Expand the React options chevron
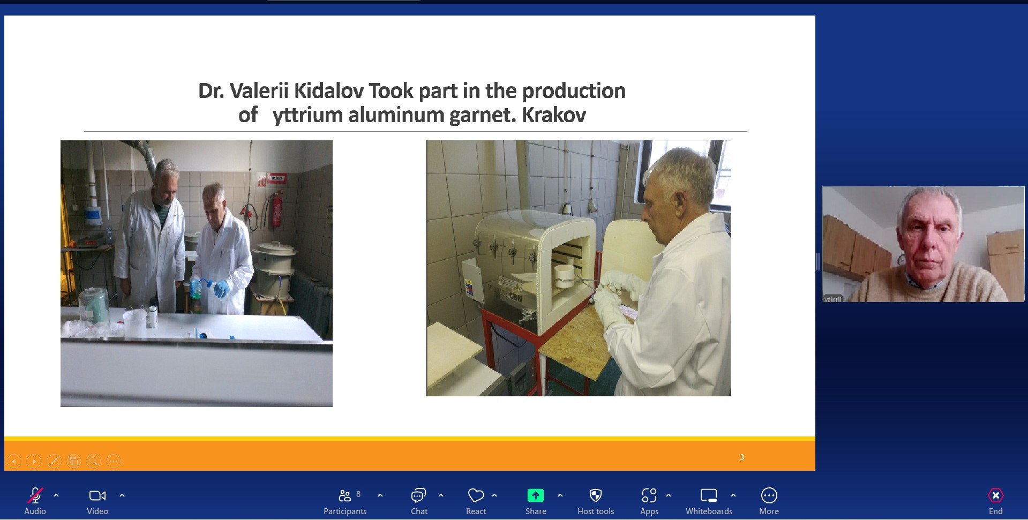The width and height of the screenshot is (1028, 520). (x=494, y=495)
